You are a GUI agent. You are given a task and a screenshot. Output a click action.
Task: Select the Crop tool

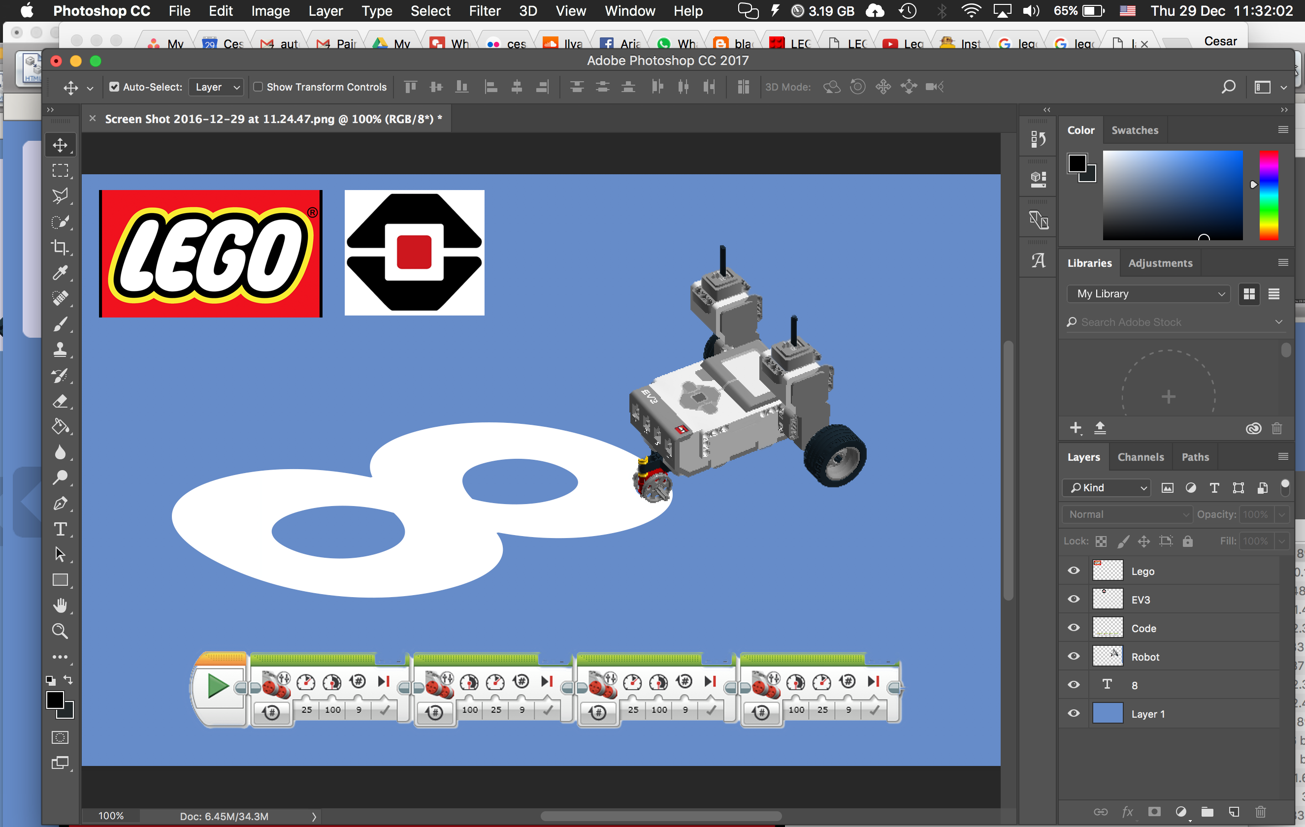[x=60, y=248]
